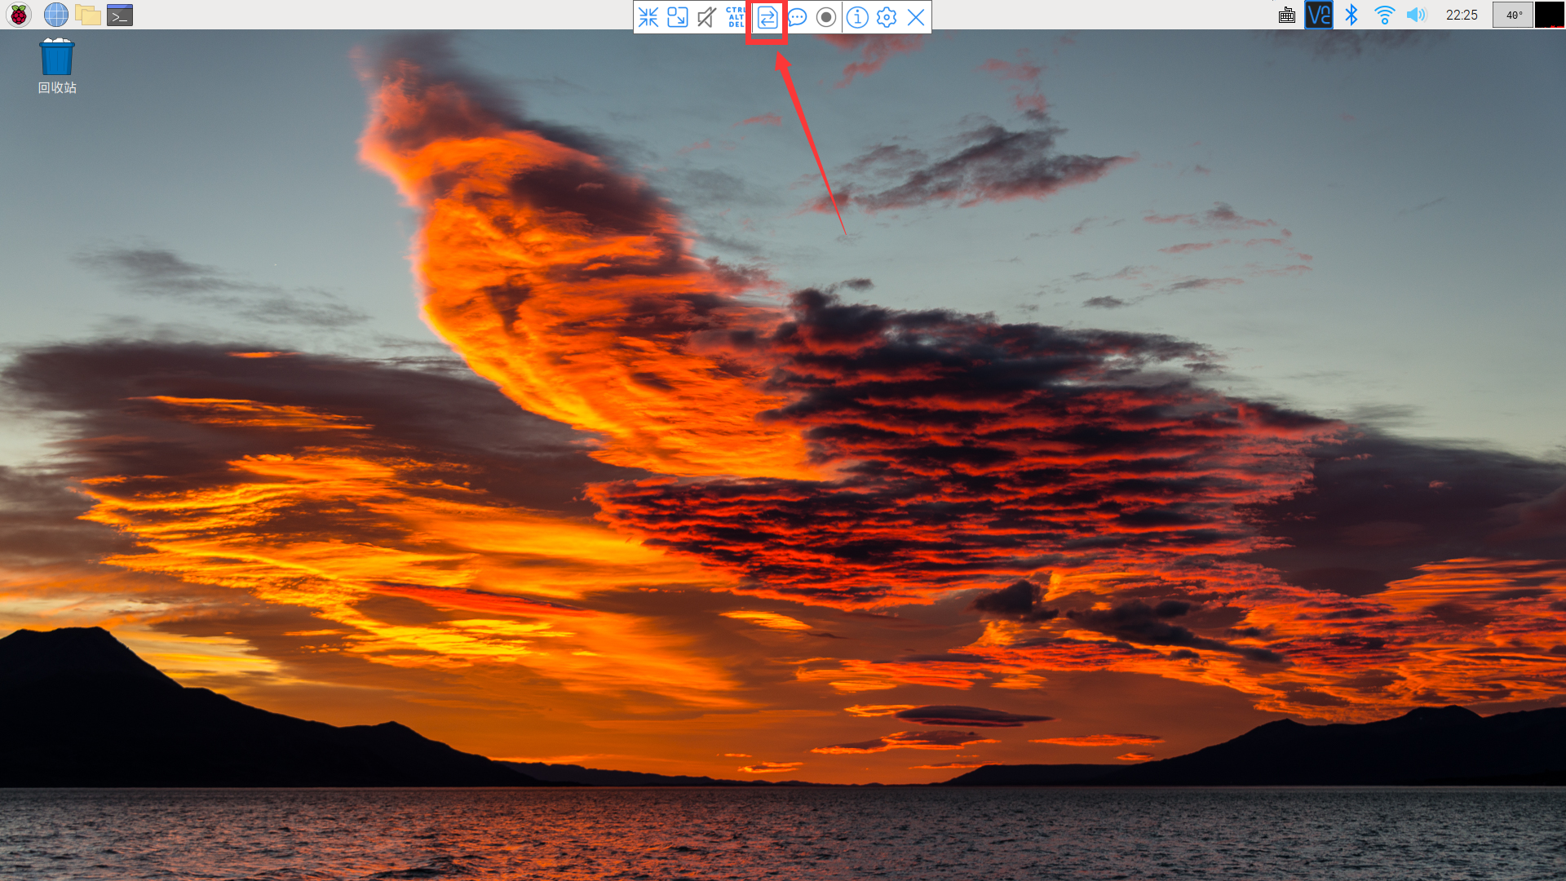This screenshot has height=881, width=1566.
Task: Send Ctrl Alt Del to remote
Action: [x=736, y=17]
